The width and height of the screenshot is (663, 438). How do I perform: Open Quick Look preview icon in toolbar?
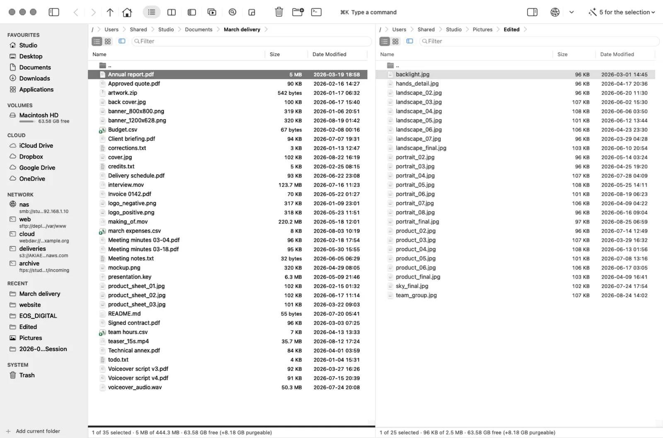[x=232, y=12]
